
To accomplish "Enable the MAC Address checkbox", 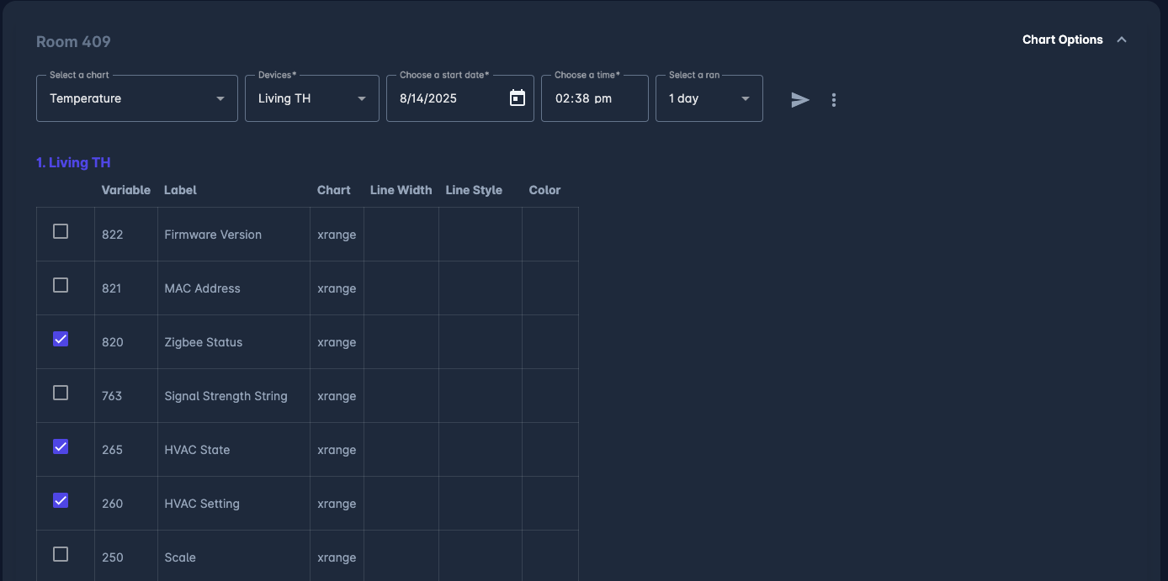I will click(61, 285).
